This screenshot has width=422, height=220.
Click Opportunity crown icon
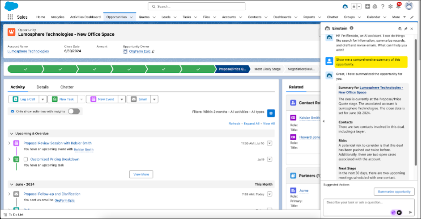click(12, 32)
